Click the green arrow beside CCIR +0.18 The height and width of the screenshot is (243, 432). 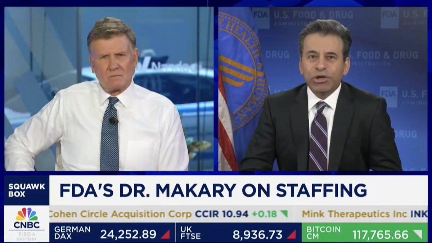(284, 214)
